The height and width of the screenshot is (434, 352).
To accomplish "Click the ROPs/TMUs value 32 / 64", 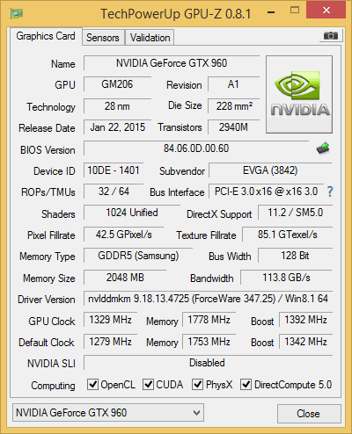I will pyautogui.click(x=114, y=192).
